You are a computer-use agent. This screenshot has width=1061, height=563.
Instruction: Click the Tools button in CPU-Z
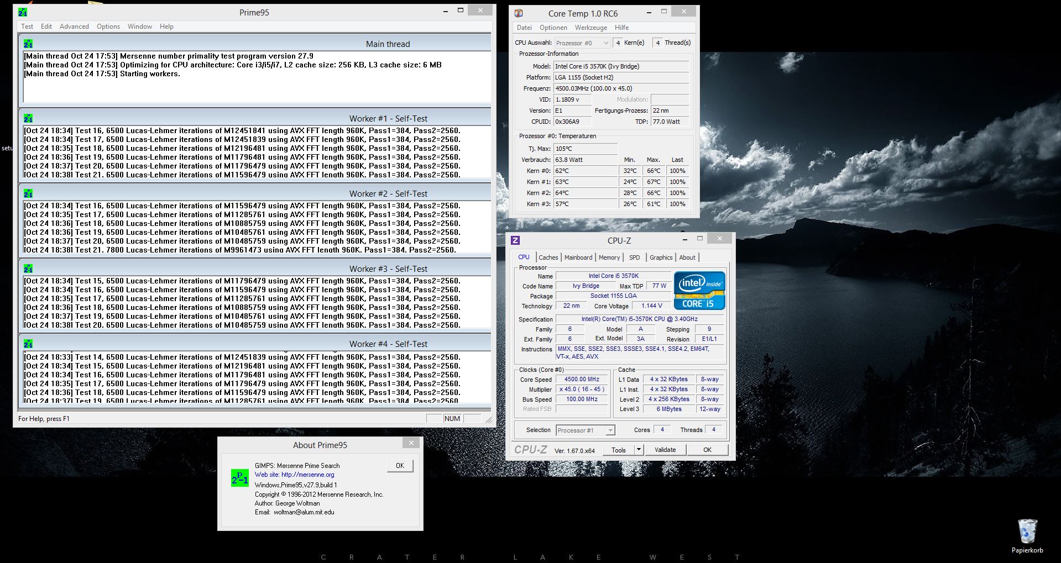[x=619, y=450]
